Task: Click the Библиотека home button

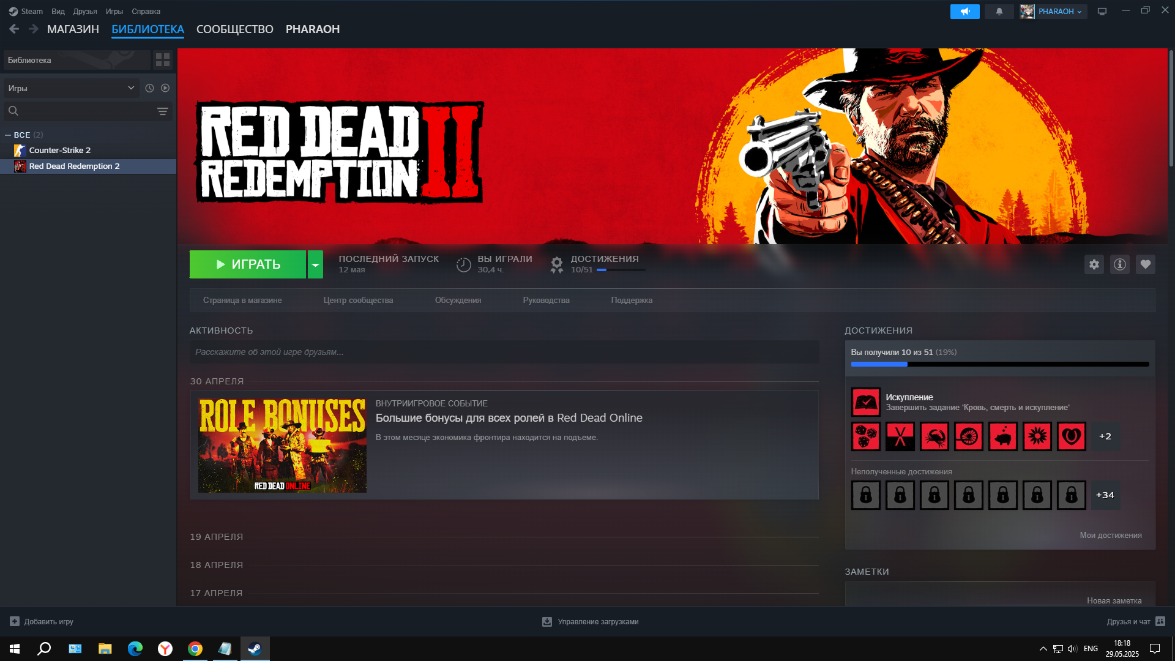Action: click(77, 60)
